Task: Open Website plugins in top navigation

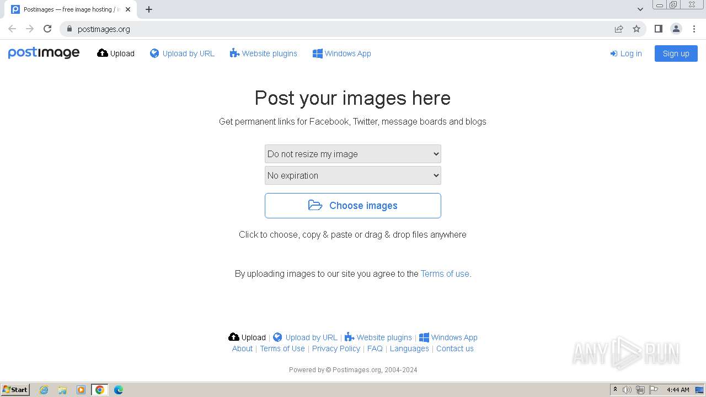Action: click(264, 53)
